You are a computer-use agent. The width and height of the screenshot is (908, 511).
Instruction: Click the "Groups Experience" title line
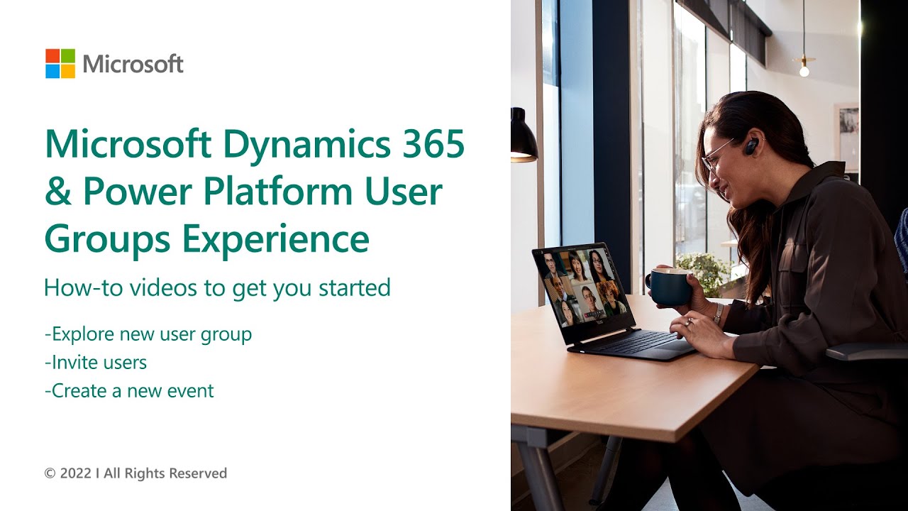206,239
